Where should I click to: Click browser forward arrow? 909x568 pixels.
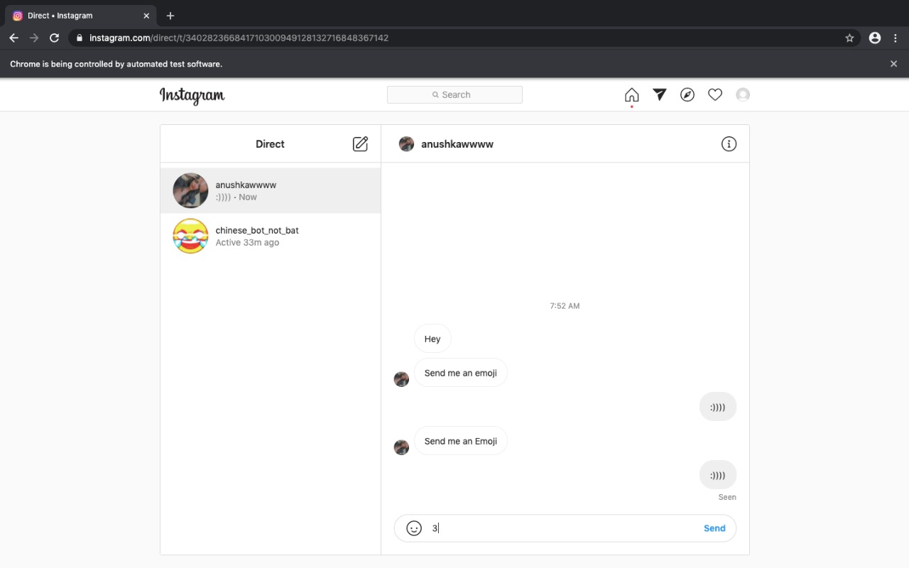[x=33, y=38]
